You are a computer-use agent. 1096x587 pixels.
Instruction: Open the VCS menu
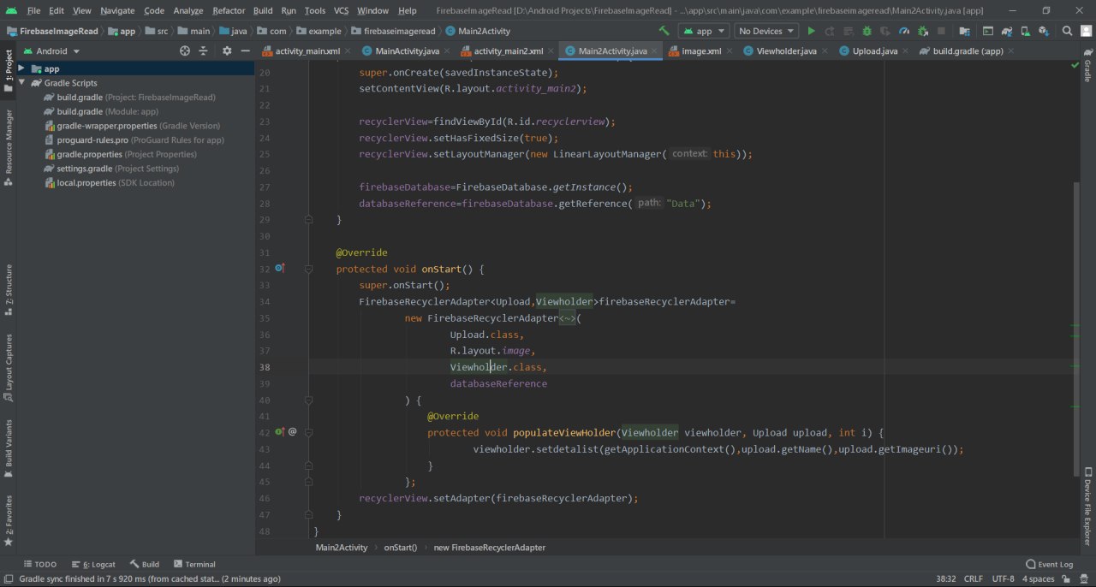pyautogui.click(x=341, y=10)
